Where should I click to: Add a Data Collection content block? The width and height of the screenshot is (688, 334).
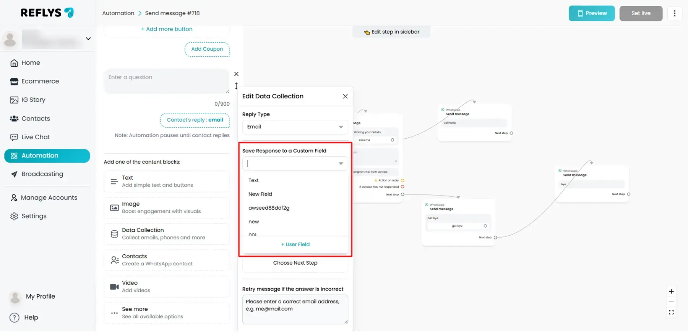pos(166,234)
